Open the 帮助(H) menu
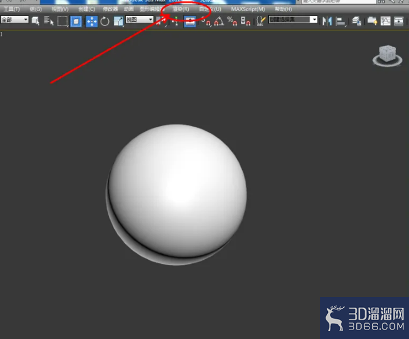409x339 pixels. (x=284, y=9)
